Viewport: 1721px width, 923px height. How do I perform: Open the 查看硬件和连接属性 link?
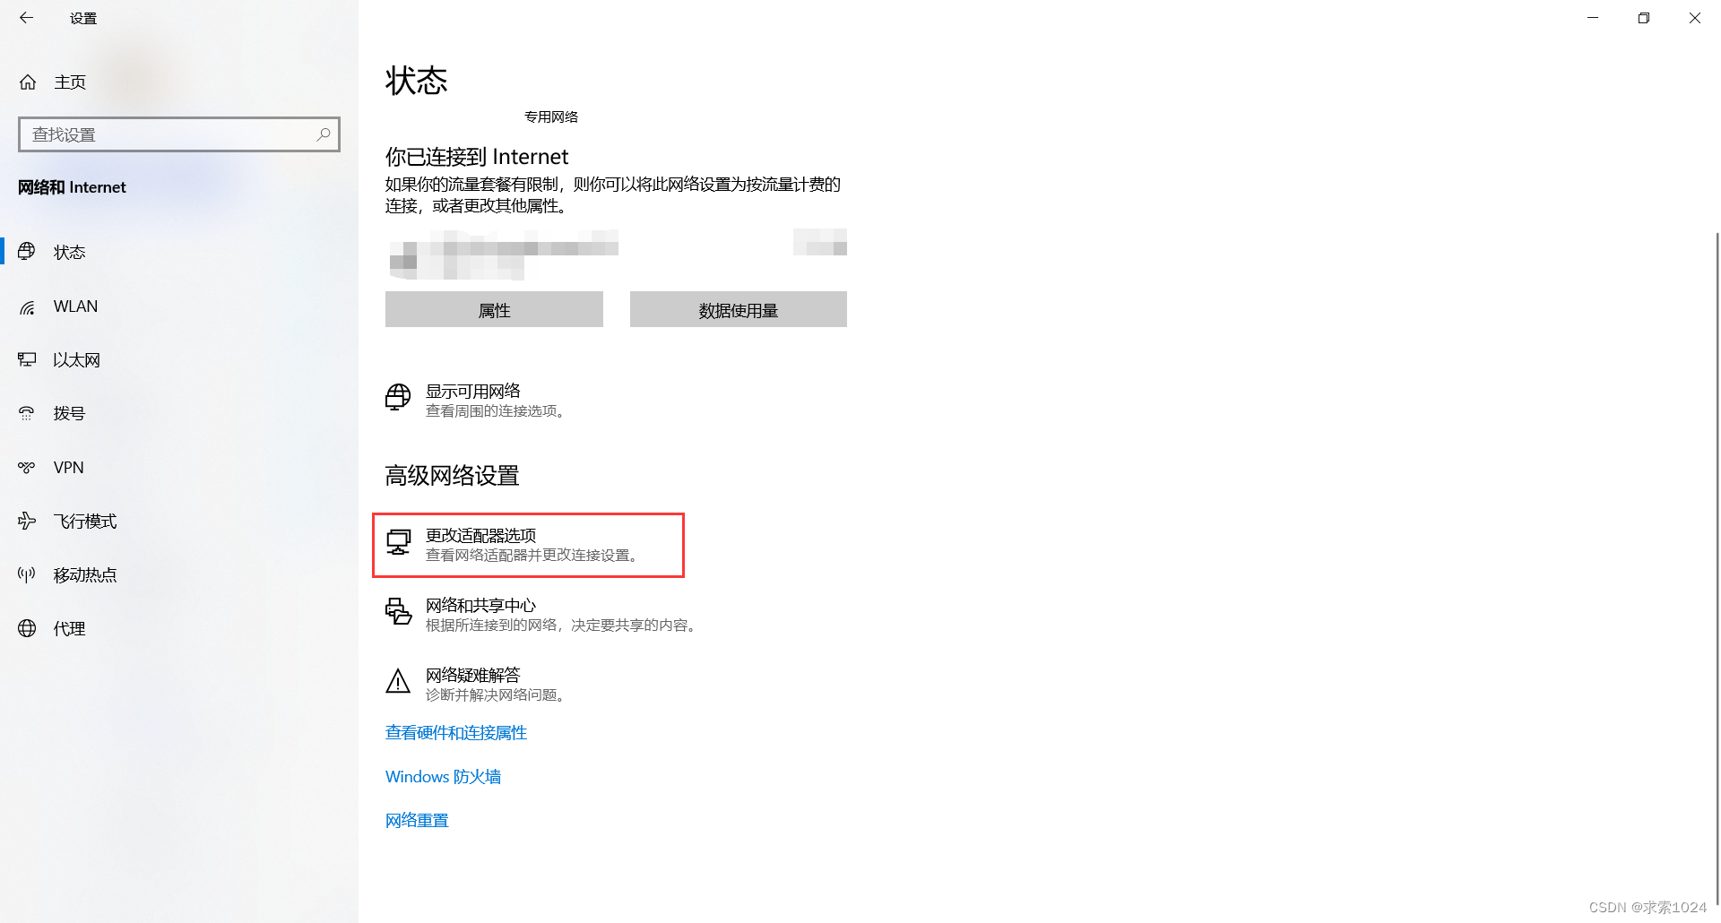point(456,733)
